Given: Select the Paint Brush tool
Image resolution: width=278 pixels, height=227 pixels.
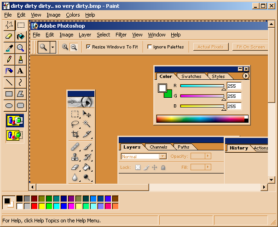Looking at the screenshot, I should click(x=21, y=60).
